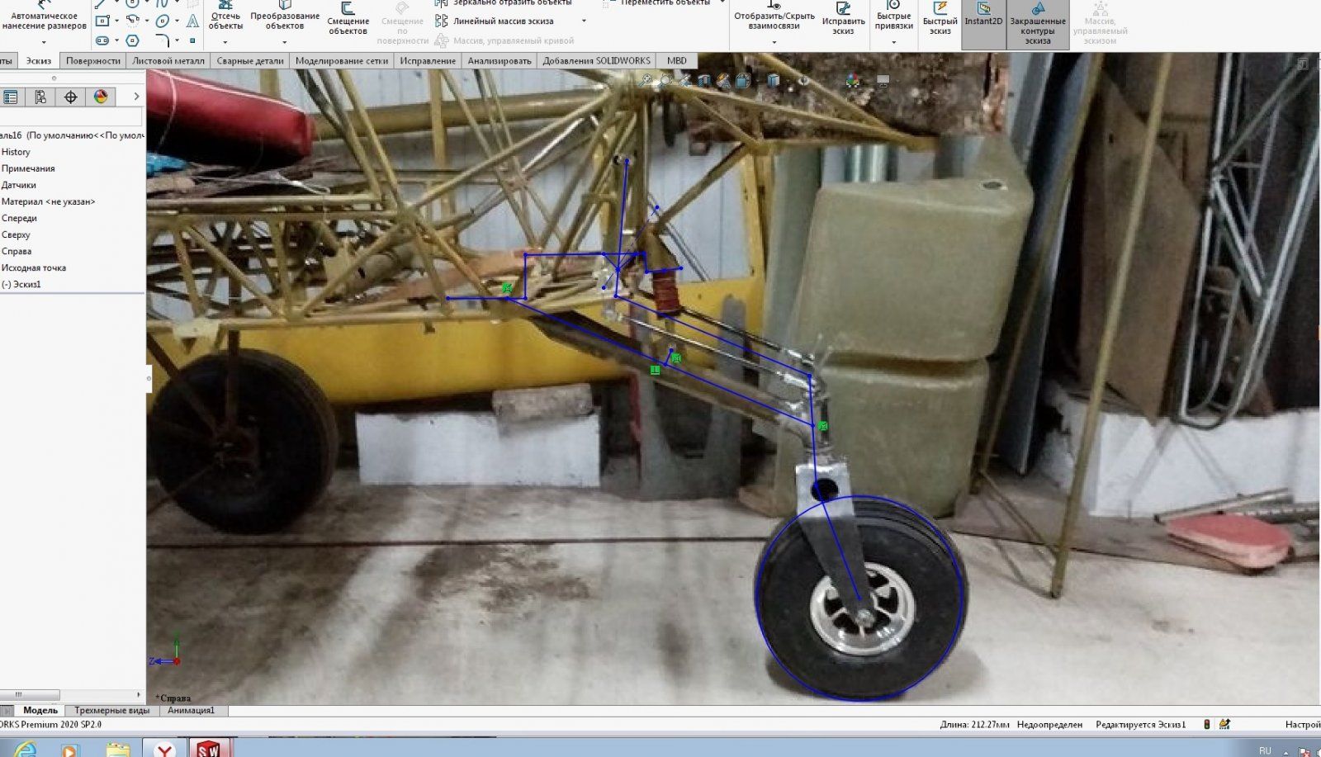The height and width of the screenshot is (757, 1321).
Task: Click Offset Entities (Смещение объектов) tool
Action: (x=348, y=20)
